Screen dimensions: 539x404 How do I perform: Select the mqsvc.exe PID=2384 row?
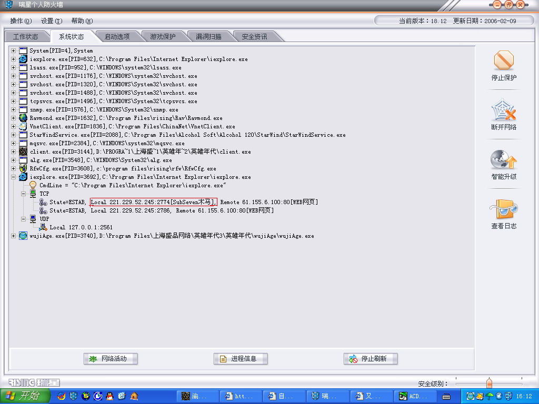(x=107, y=143)
